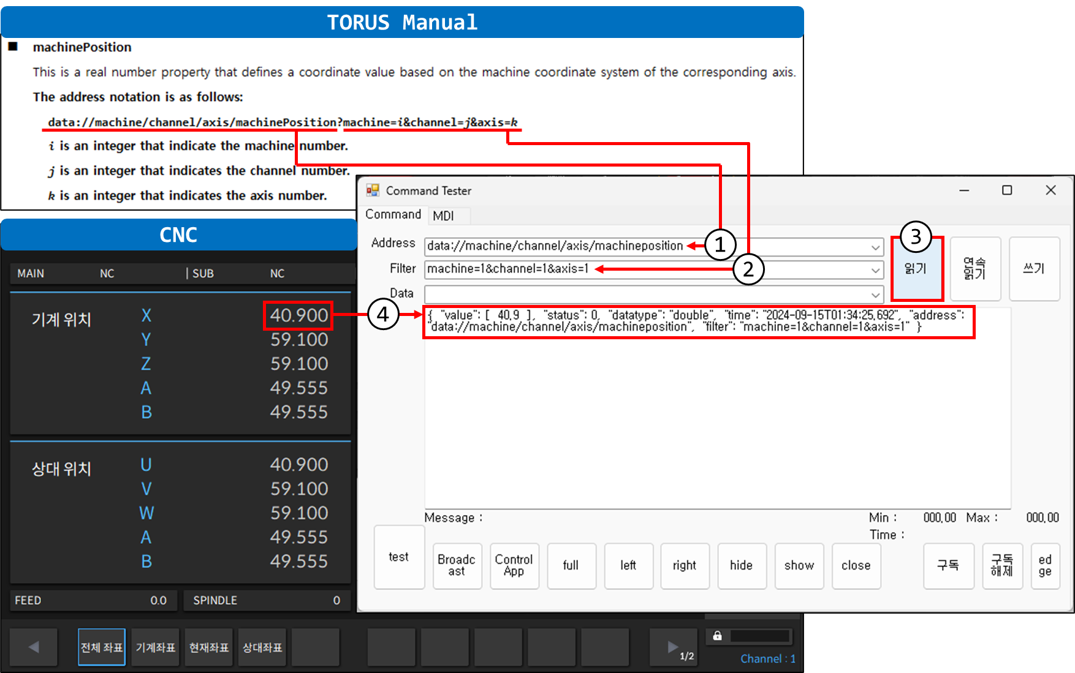
Task: Click the machinePosition heading in TORUS Manual
Action: point(82,47)
